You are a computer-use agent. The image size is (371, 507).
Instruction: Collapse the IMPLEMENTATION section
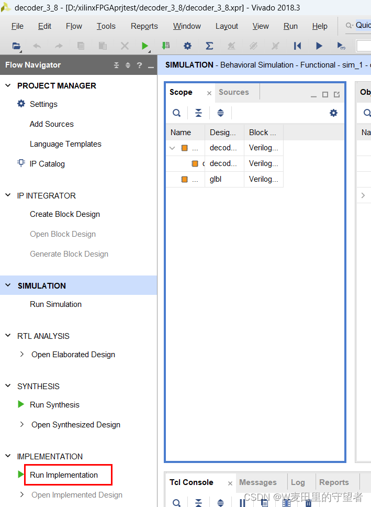tap(8, 456)
